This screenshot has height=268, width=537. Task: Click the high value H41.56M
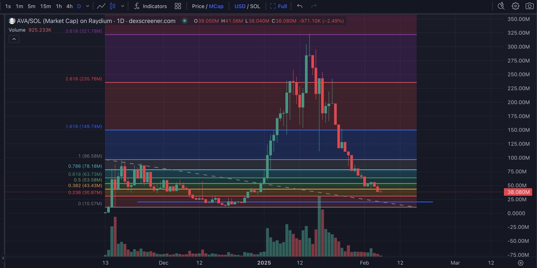[x=232, y=21]
